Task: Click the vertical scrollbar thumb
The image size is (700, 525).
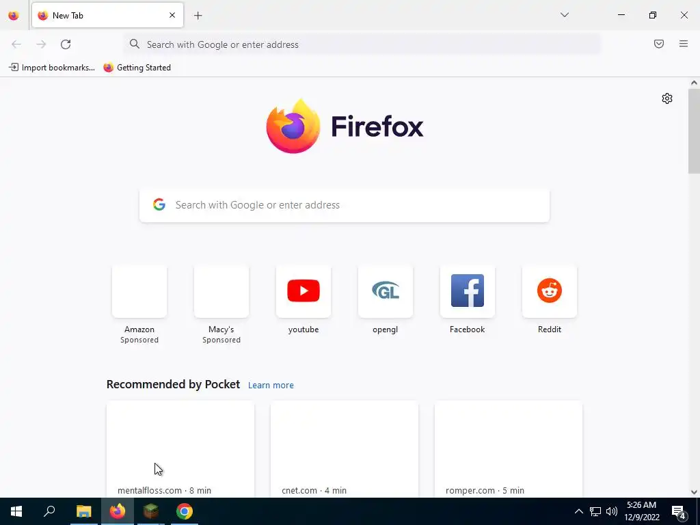Action: (x=694, y=131)
